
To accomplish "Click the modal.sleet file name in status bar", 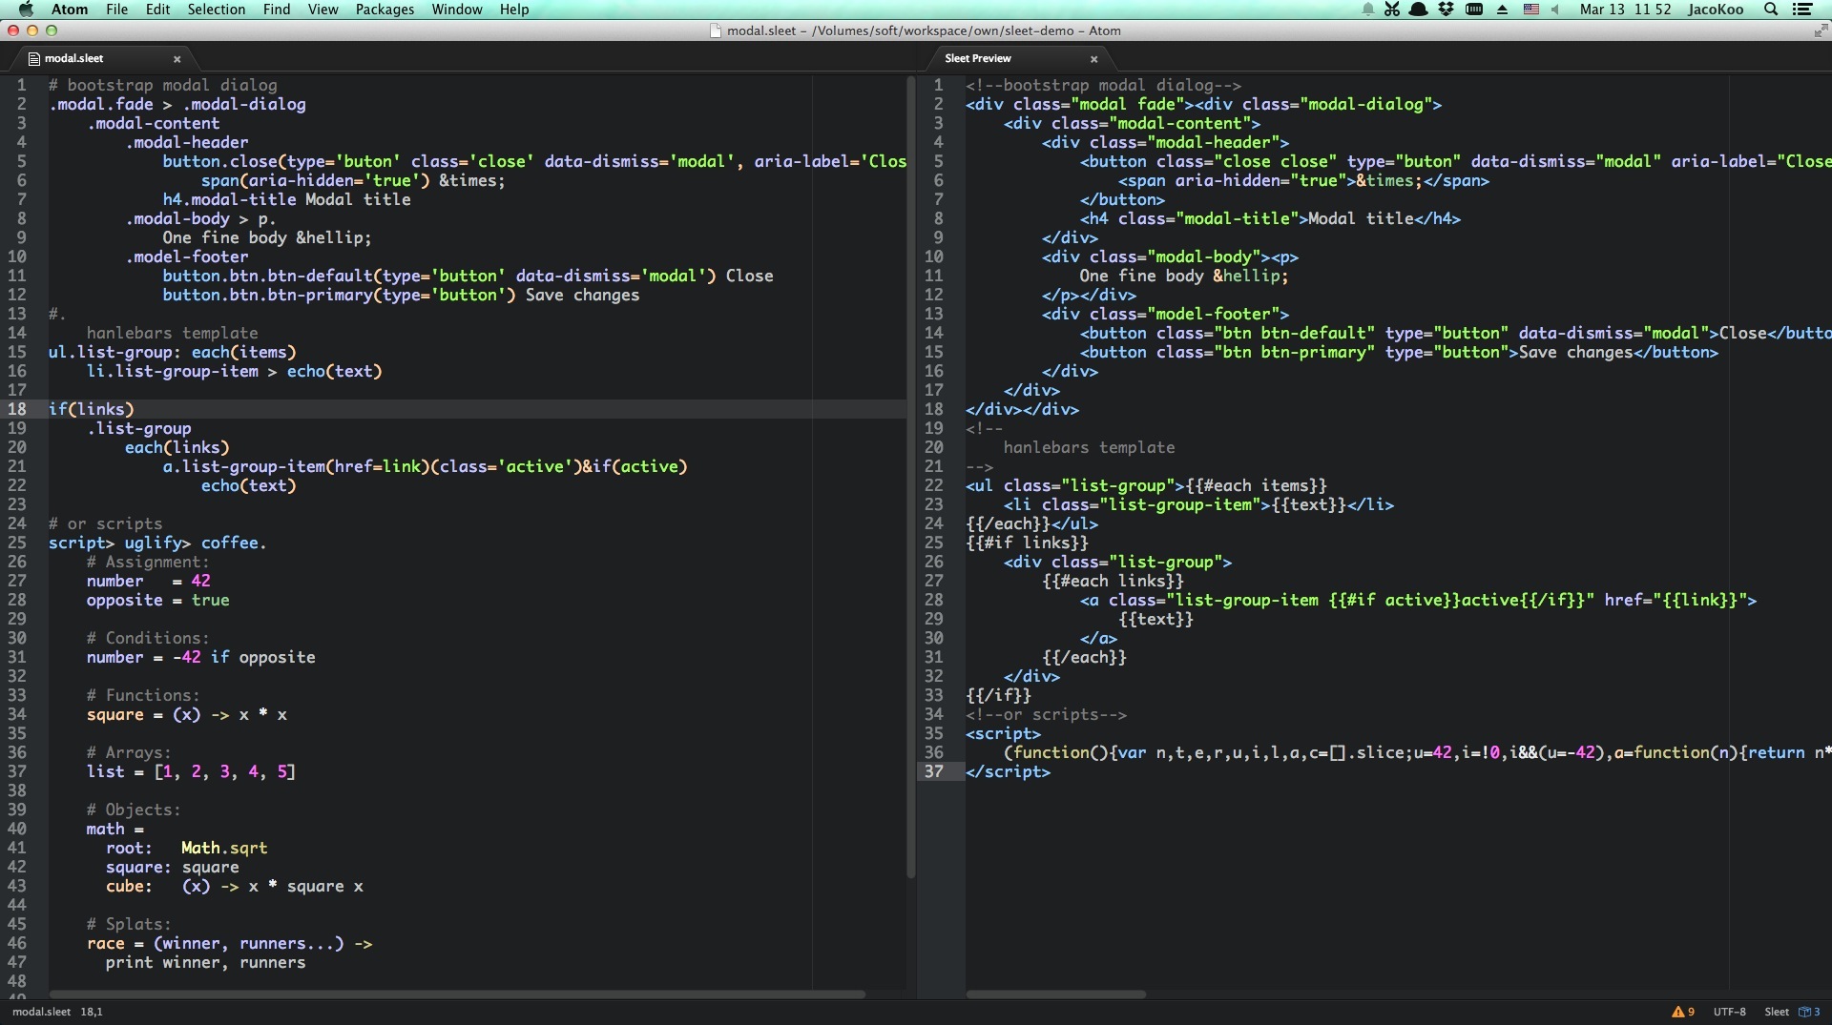I will (x=41, y=1012).
